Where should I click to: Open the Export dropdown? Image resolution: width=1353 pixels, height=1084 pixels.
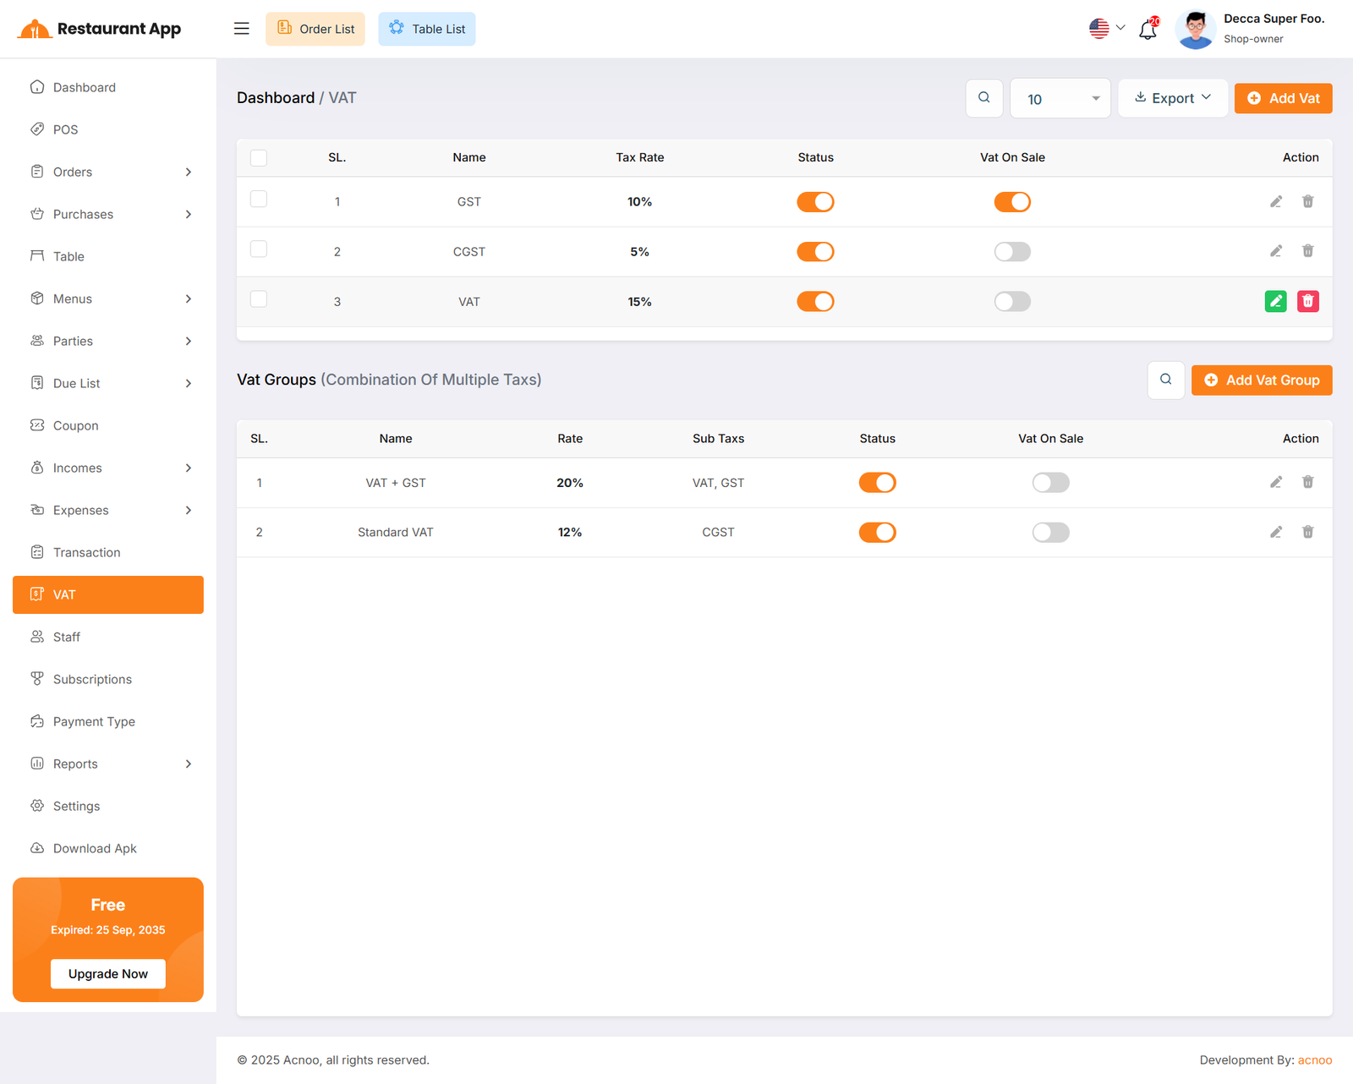tap(1172, 98)
